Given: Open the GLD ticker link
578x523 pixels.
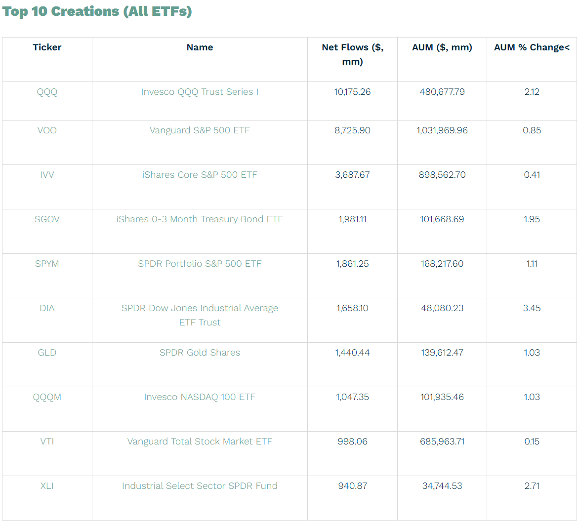Looking at the screenshot, I should click(x=47, y=353).
